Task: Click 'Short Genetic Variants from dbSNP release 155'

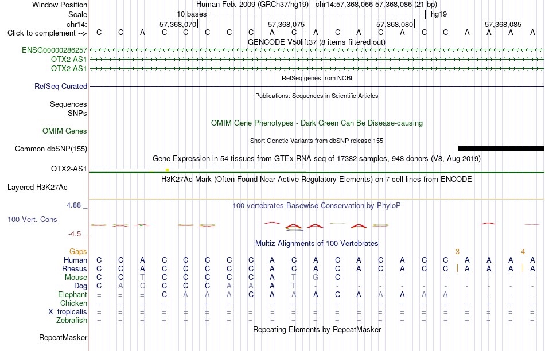Action: (x=317, y=141)
